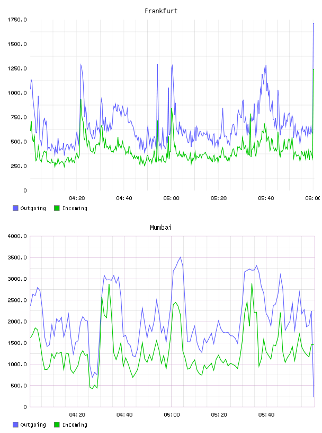Select Outgoing swatch in Frankfurt legend
The image size is (322, 433).
pos(15,208)
